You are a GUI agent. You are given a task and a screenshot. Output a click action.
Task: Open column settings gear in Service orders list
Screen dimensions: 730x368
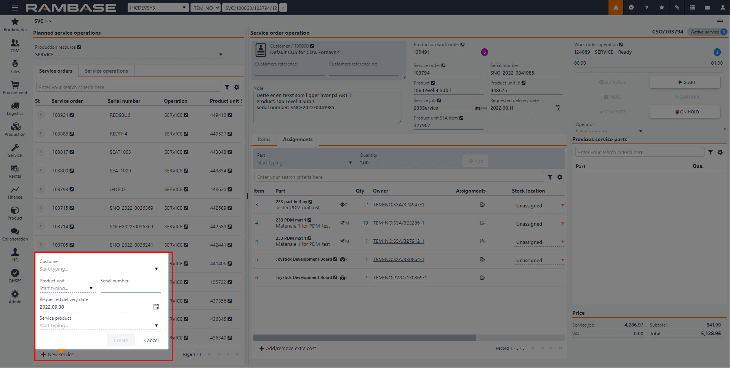237,88
